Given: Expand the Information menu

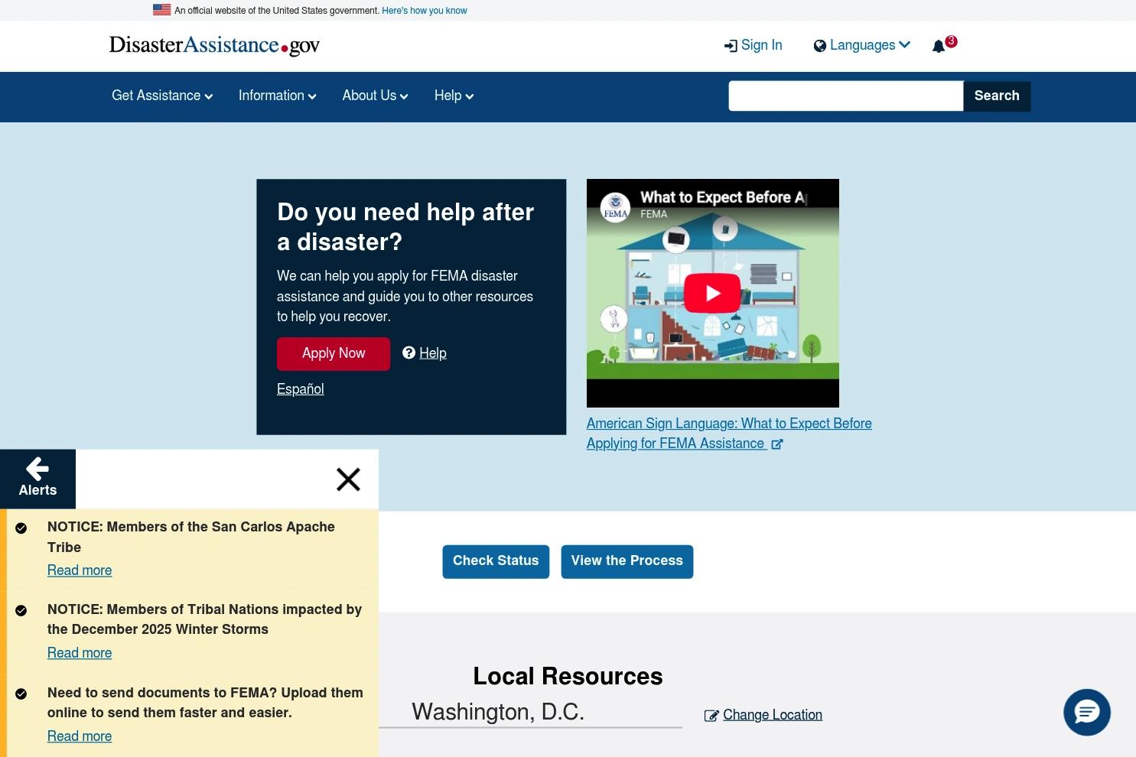Looking at the screenshot, I should [277, 96].
